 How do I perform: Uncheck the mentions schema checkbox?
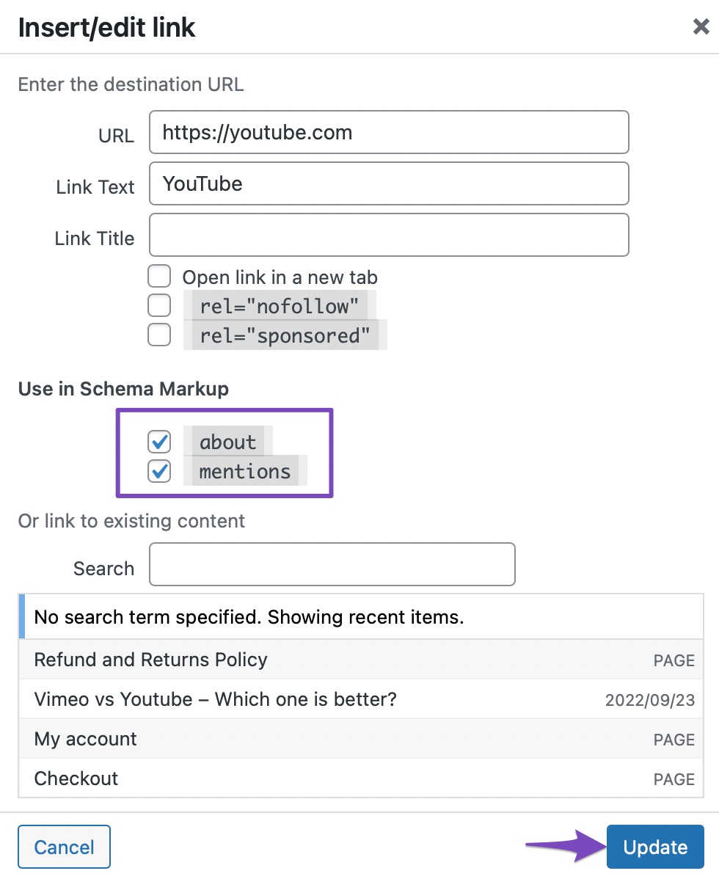[159, 471]
